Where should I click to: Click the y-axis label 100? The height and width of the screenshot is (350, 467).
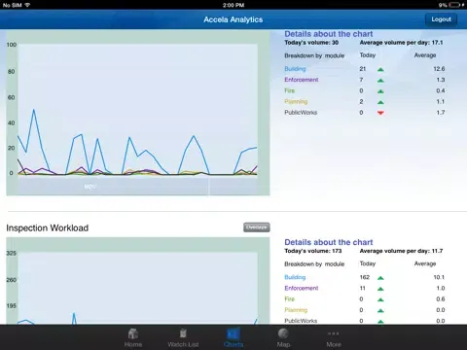[12, 45]
